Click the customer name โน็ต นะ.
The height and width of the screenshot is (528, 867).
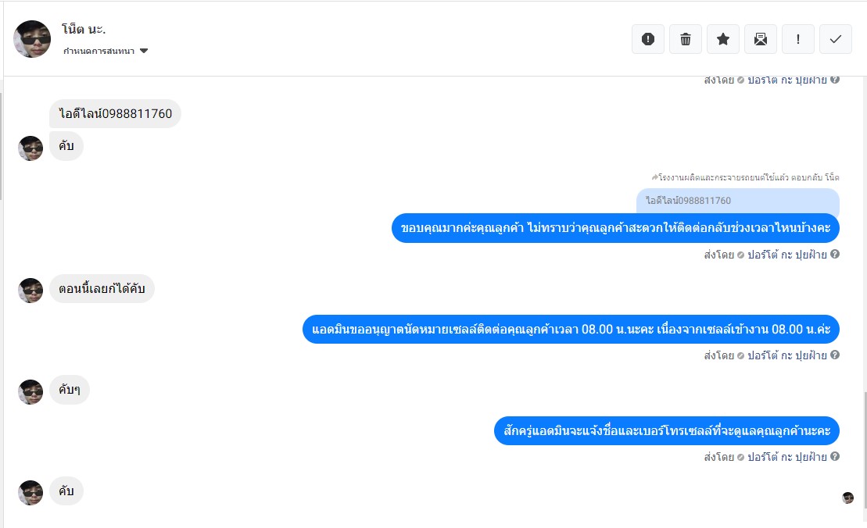(x=84, y=29)
